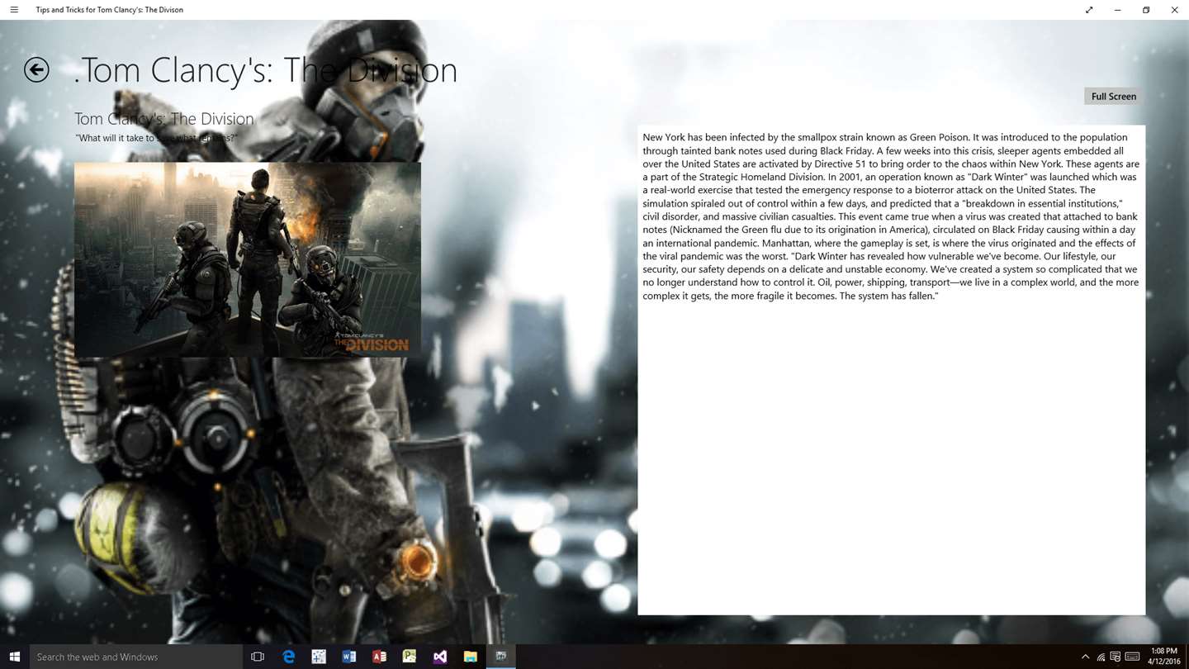Select the running Tips and Tricks taskbar app

(500, 657)
